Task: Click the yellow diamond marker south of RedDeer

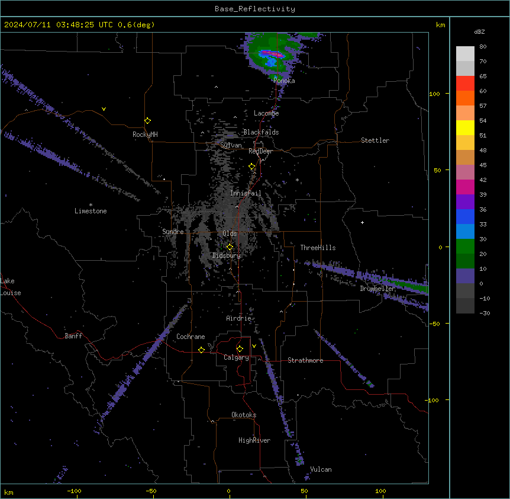Action: click(252, 167)
